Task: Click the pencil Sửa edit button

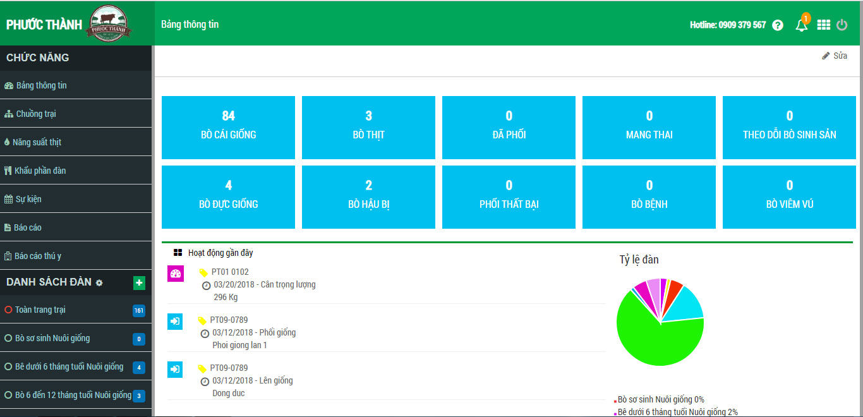Action: tap(834, 56)
